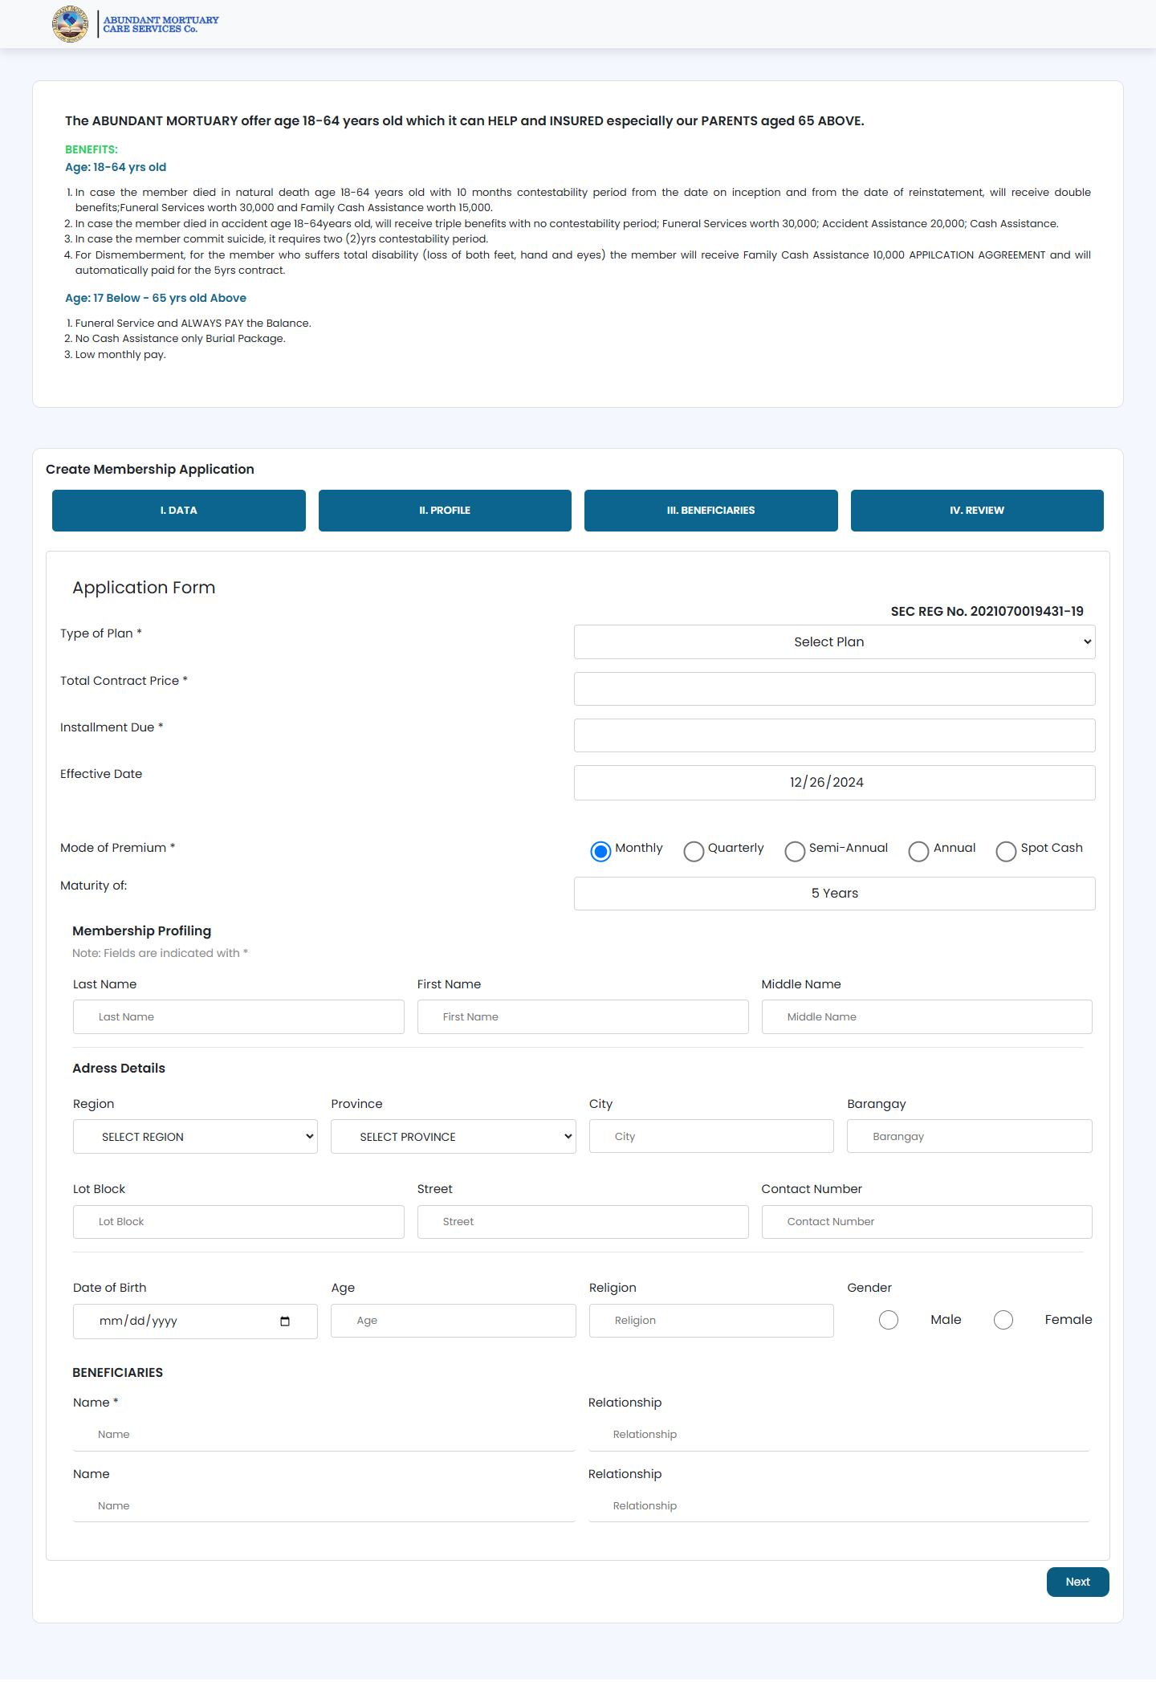Screen dimensions: 1156x1682
Task: Choose Male as gender
Action: coord(889,1320)
